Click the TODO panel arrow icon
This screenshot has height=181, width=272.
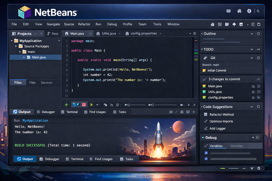(259, 49)
